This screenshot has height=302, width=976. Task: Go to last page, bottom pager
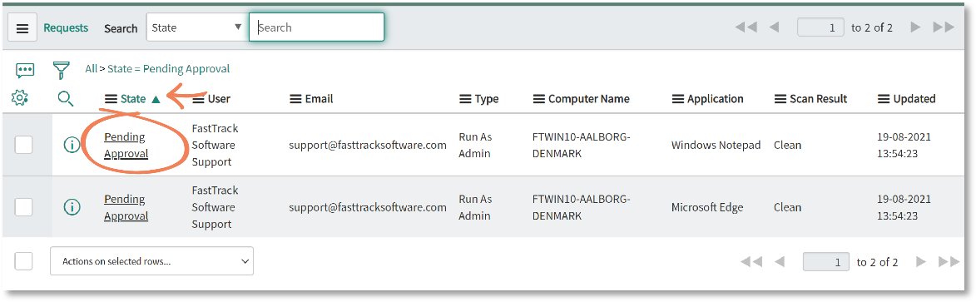(949, 262)
